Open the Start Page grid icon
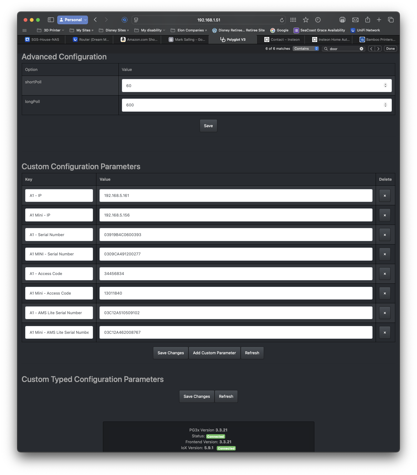This screenshot has width=417, height=475. 293,20
